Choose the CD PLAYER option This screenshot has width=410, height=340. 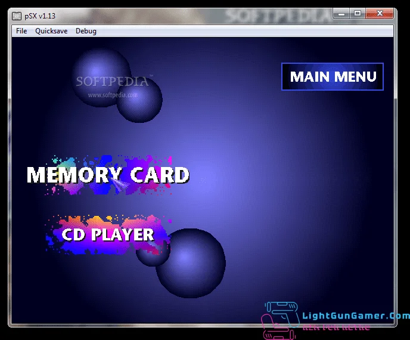[108, 234]
